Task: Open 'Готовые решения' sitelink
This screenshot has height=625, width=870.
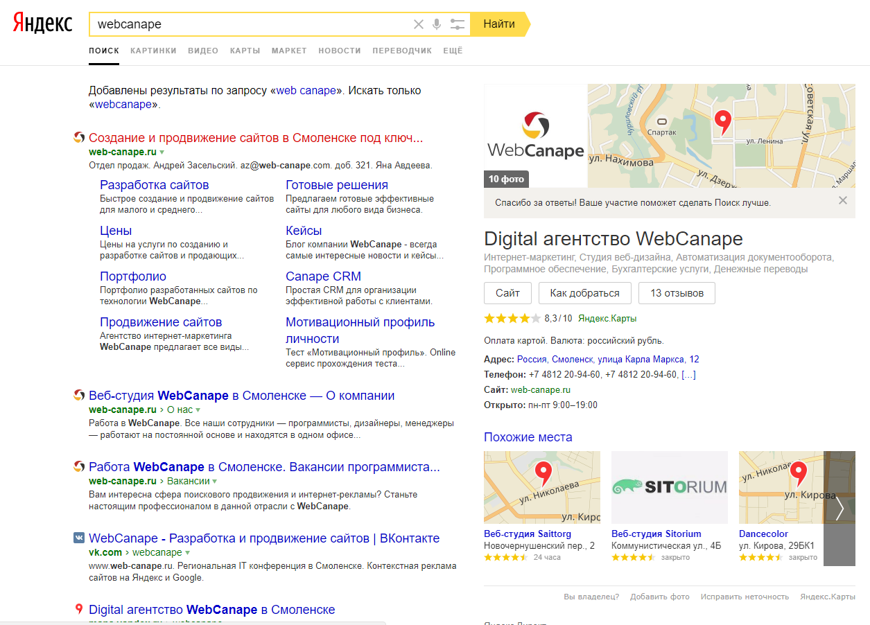Action: coord(337,185)
